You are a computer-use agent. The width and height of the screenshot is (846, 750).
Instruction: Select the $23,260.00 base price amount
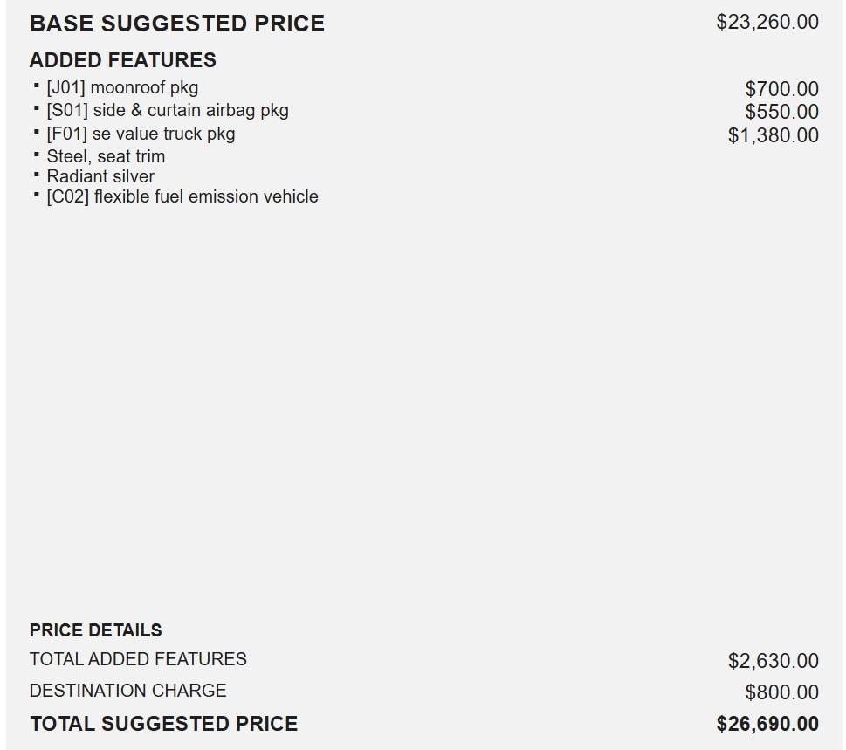pos(767,23)
